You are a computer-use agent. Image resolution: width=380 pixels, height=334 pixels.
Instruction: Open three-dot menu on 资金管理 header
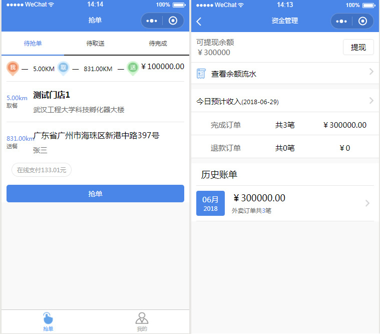pos(341,21)
